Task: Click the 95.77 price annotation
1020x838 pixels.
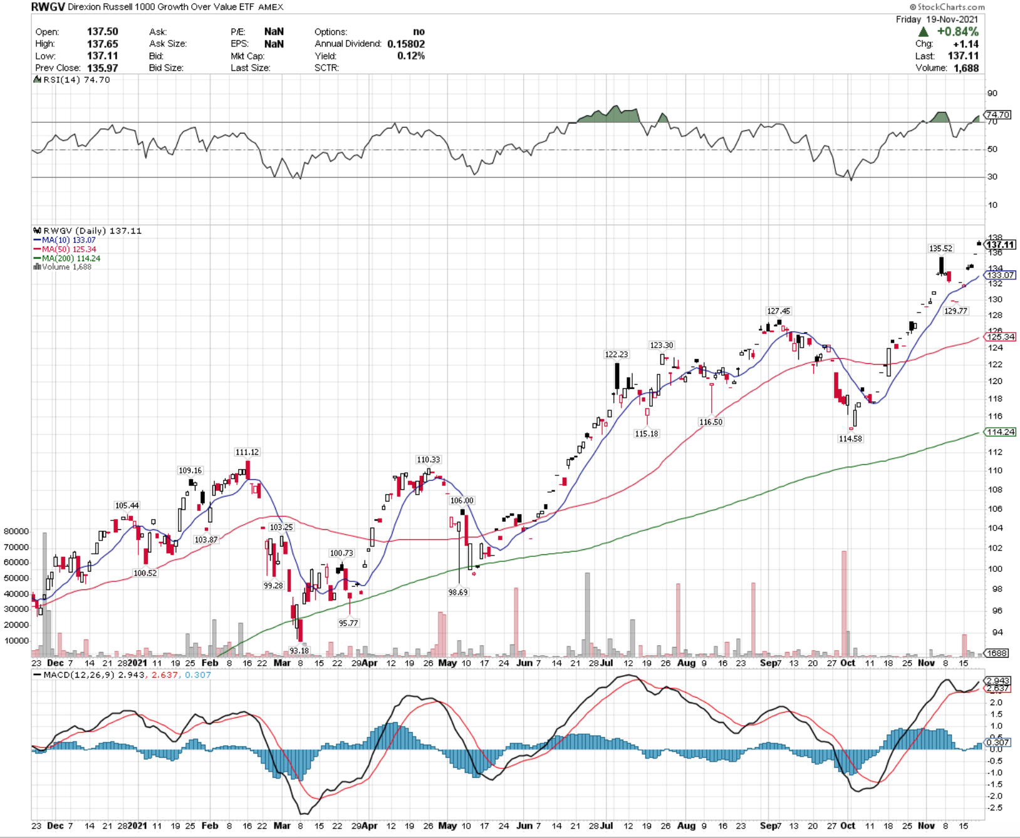Action: (x=348, y=623)
